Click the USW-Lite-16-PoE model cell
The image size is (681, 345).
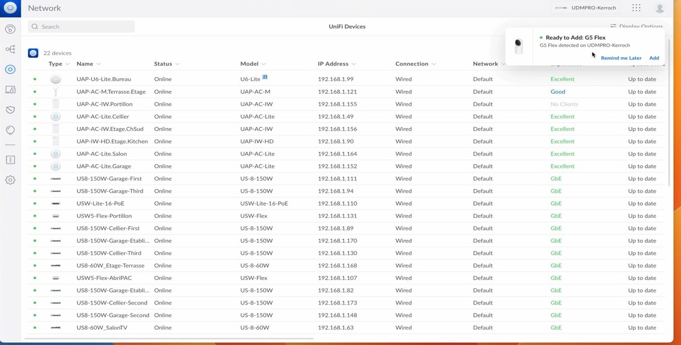[264, 203]
